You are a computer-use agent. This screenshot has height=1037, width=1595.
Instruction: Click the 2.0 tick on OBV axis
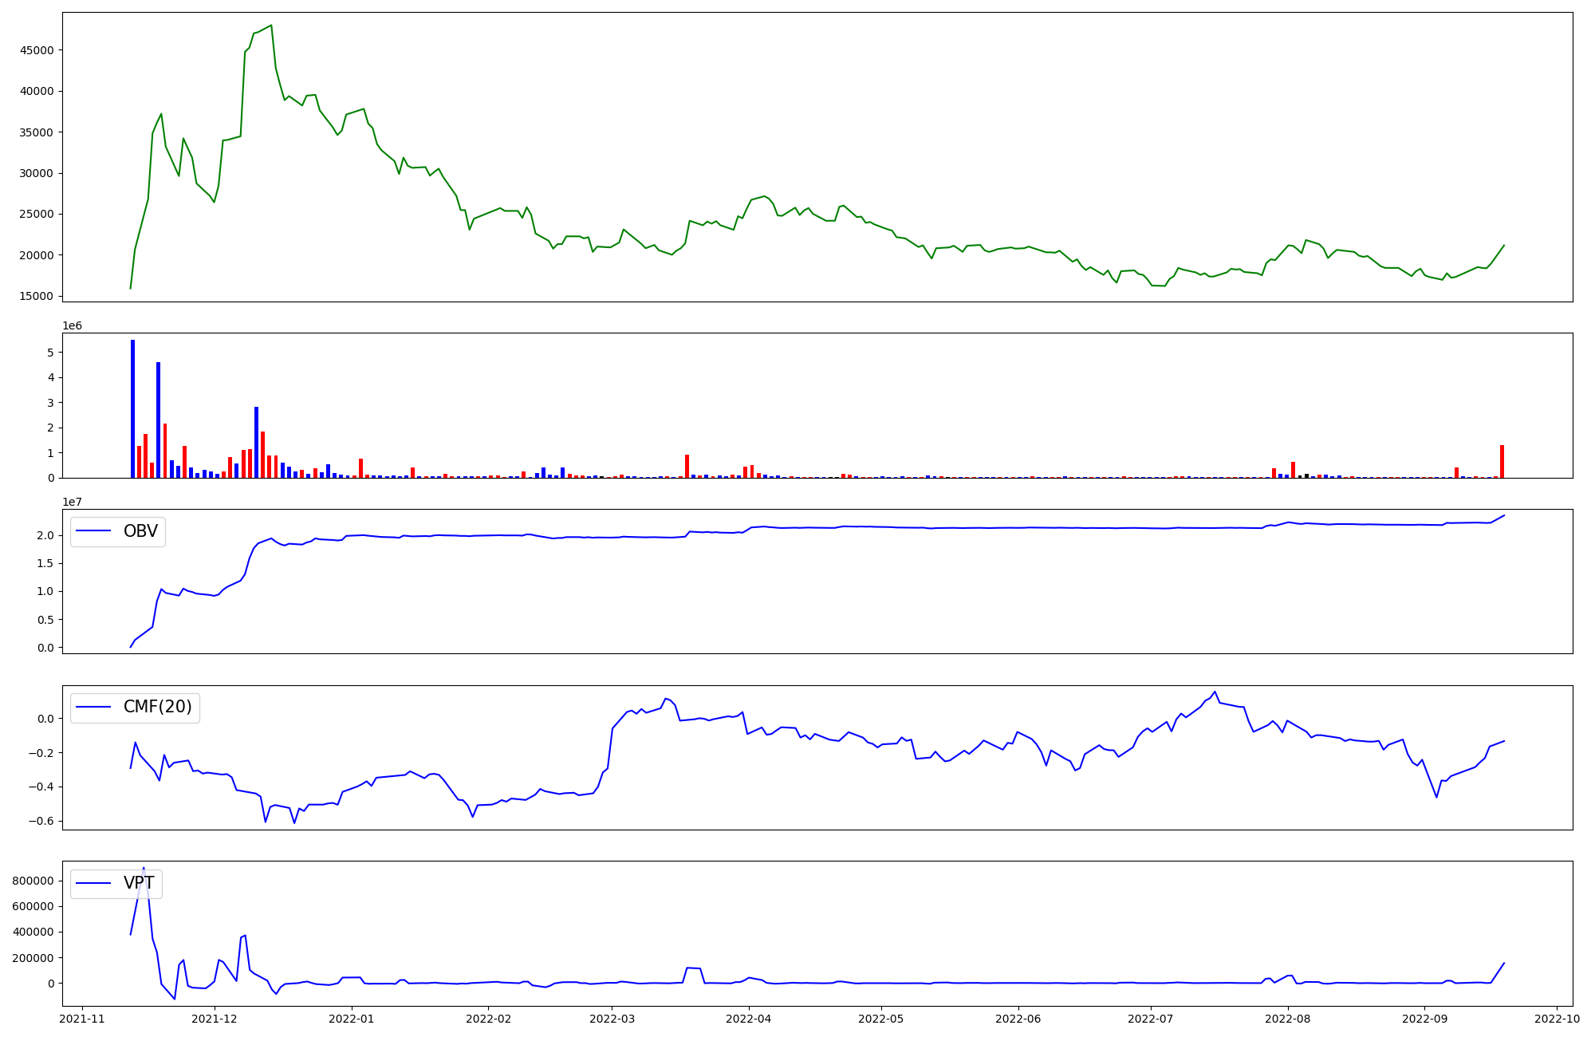pyautogui.click(x=47, y=535)
